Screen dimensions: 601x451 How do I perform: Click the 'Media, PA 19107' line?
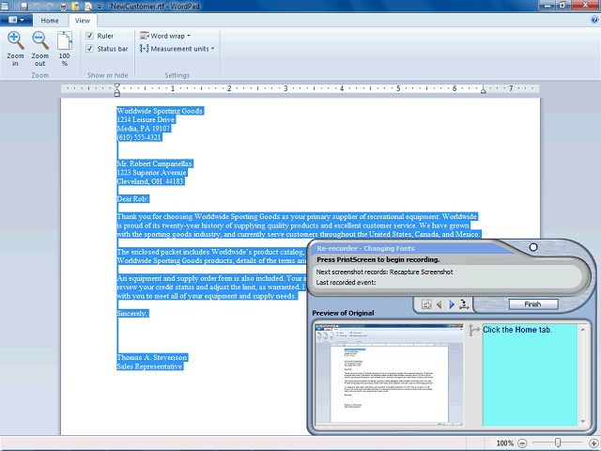(x=144, y=129)
